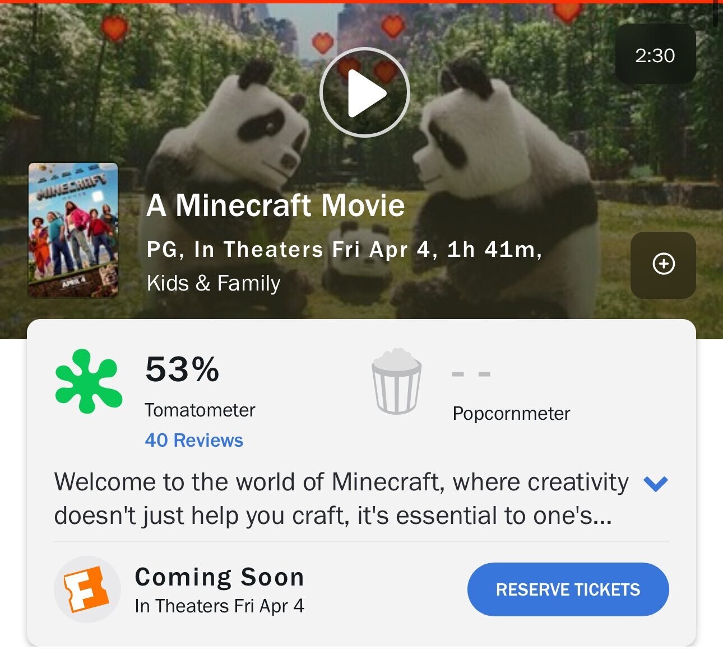The image size is (723, 665).
Task: Open the 40 Reviews link
Action: click(194, 441)
